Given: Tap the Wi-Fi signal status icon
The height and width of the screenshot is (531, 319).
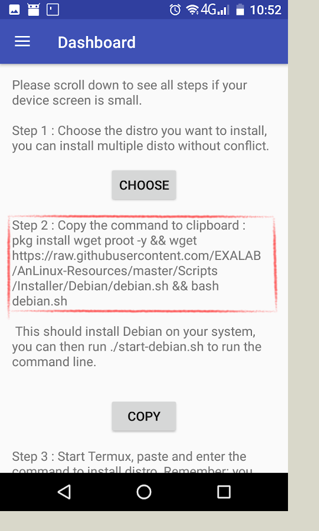Looking at the screenshot, I should (192, 10).
